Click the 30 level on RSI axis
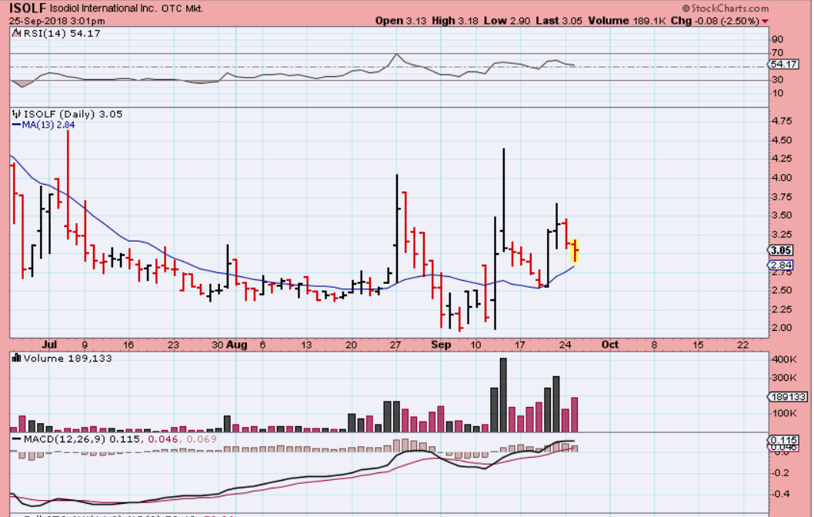Image resolution: width=814 pixels, height=517 pixels. tap(778, 79)
